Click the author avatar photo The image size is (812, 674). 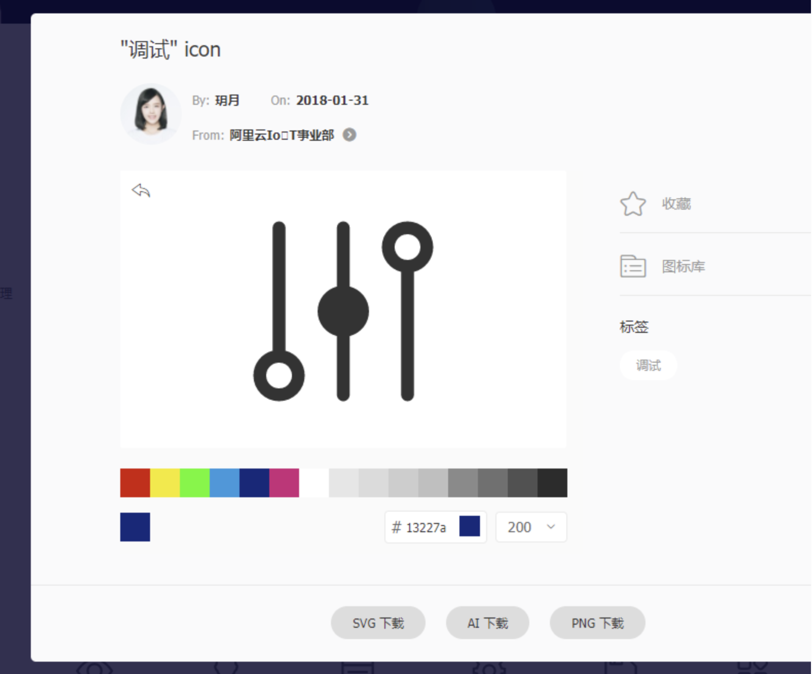151,114
